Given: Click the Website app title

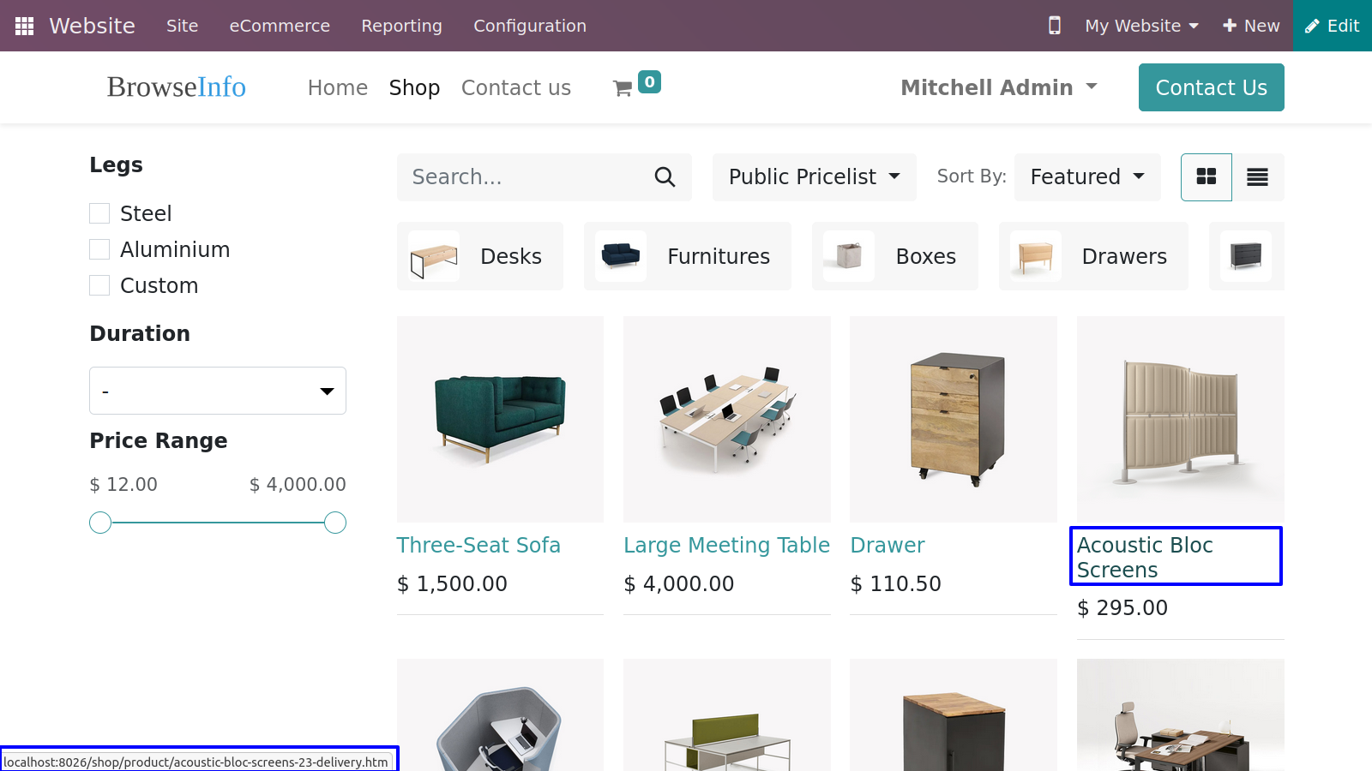Looking at the screenshot, I should (92, 26).
